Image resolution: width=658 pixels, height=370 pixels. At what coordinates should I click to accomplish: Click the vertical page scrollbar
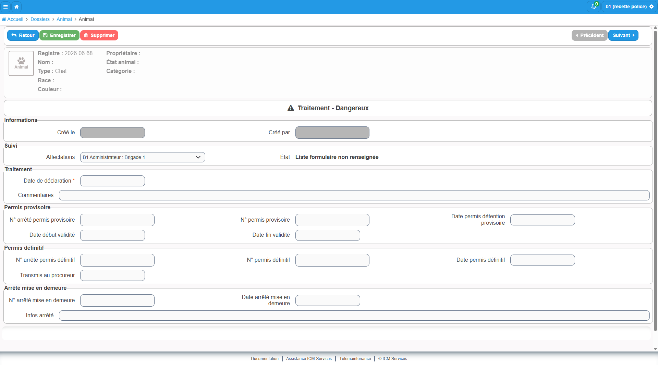(655, 181)
